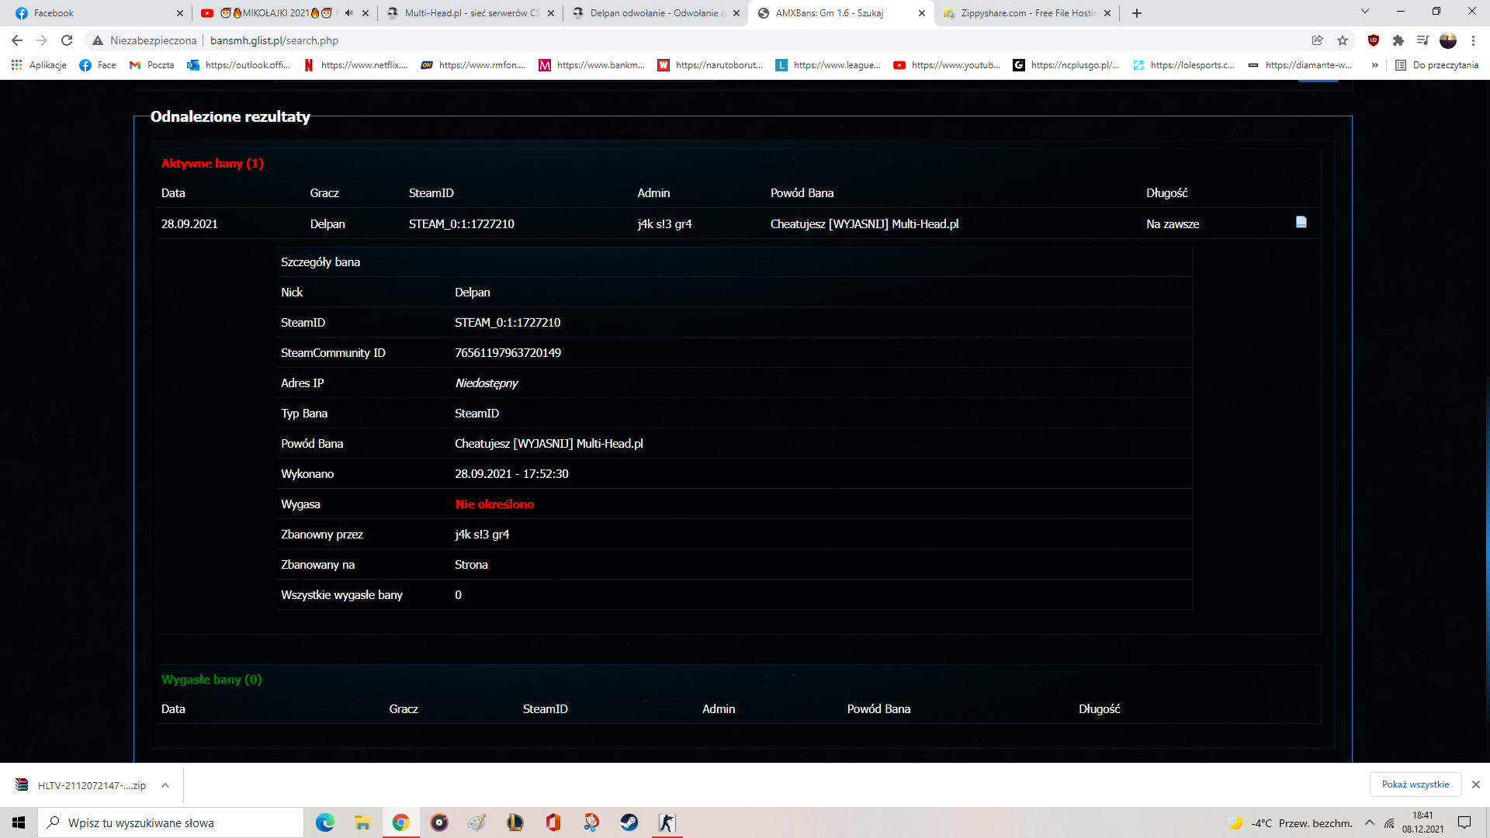Click the Windows search box
This screenshot has height=838, width=1490.
pos(171,823)
